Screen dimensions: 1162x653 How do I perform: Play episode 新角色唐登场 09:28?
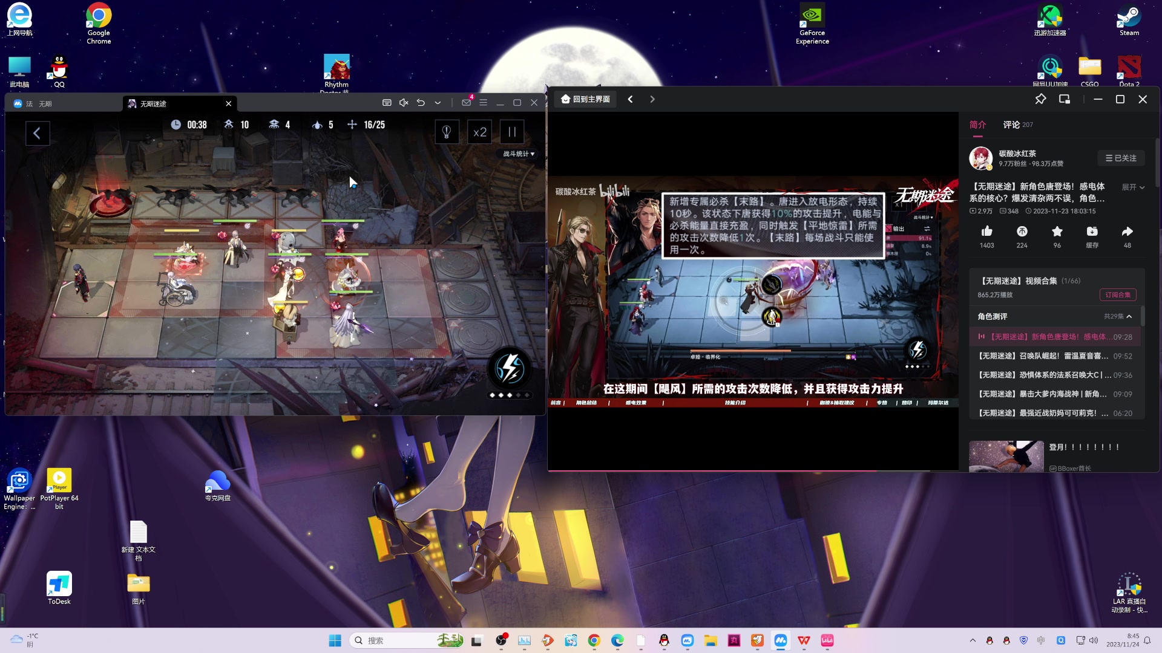coord(1055,337)
